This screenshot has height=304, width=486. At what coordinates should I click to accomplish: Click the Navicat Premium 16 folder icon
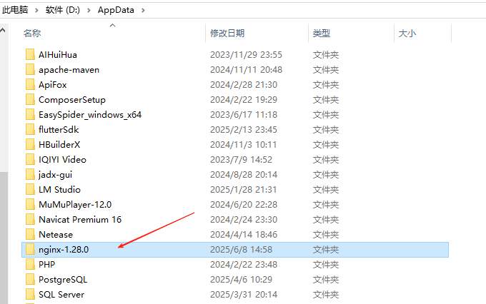(30, 220)
